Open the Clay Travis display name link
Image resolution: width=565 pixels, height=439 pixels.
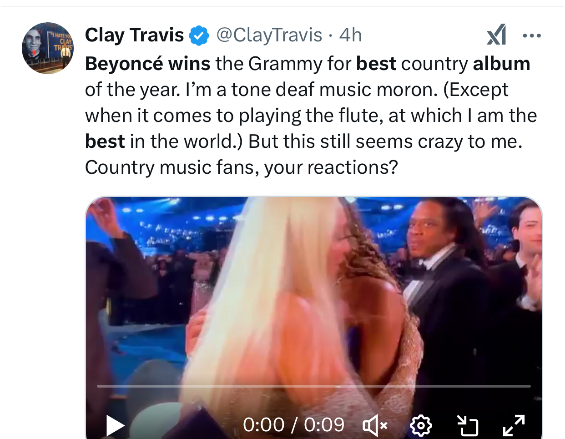click(x=134, y=35)
